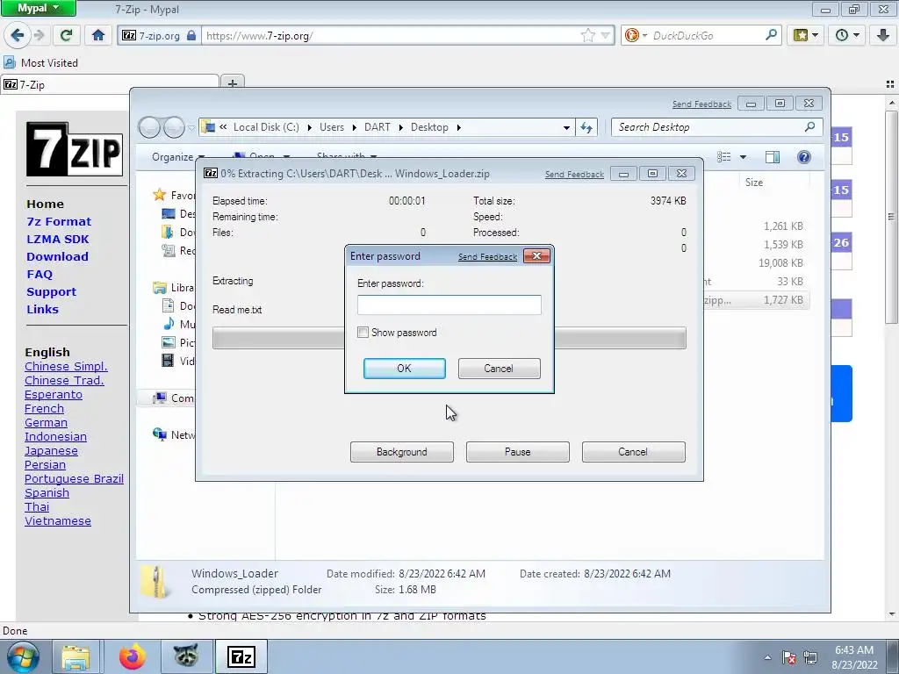Viewport: 899px width, 674px height.
Task: Toggle the Explorer preview pane button
Action: tap(773, 157)
